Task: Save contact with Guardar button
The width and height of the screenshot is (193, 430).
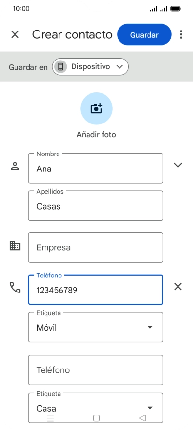Action: 144,34
